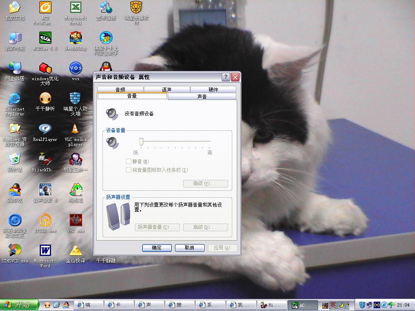Launch 会声会影 8 video editor
The image size is (415, 311).
[45, 193]
